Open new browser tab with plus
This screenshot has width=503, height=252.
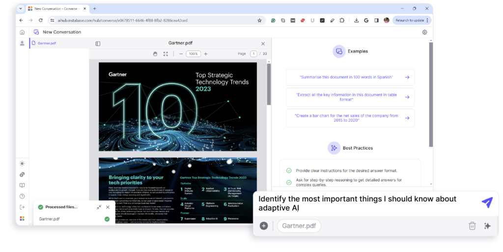click(94, 9)
